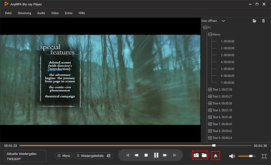This screenshot has height=165, width=271.
Task: Open the Menü button
Action: click(x=64, y=156)
